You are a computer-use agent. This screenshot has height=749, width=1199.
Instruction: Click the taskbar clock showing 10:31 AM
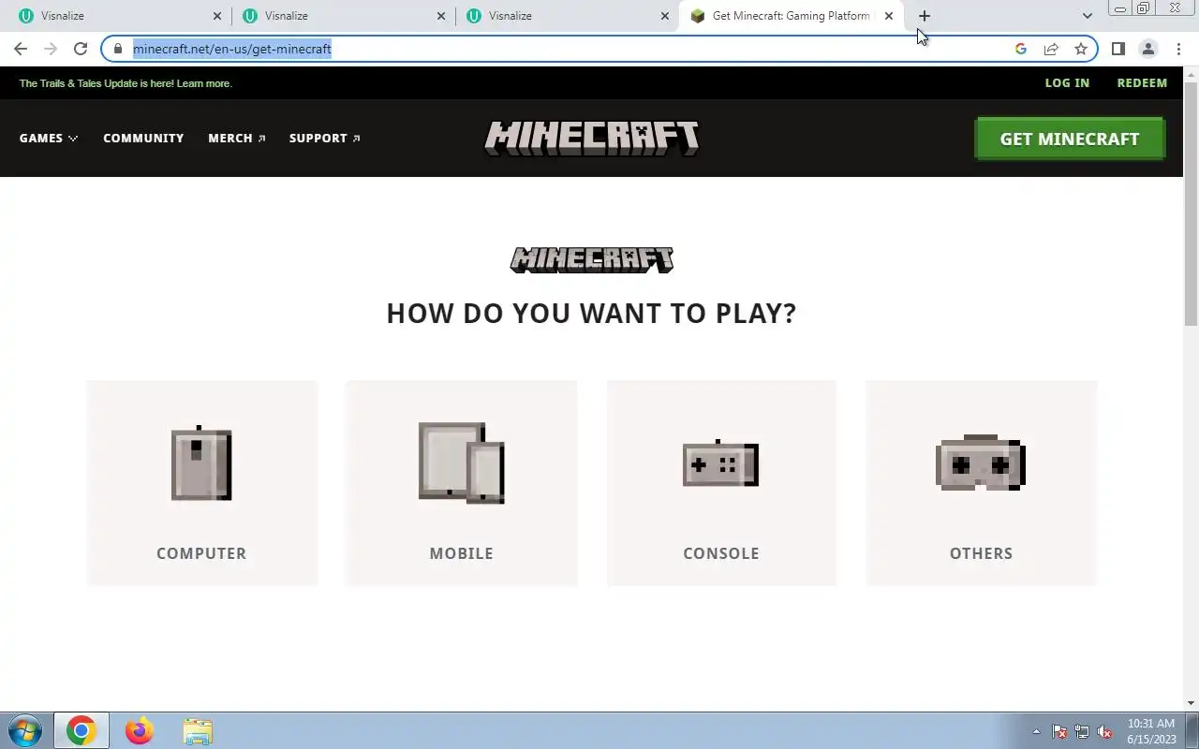(1151, 731)
